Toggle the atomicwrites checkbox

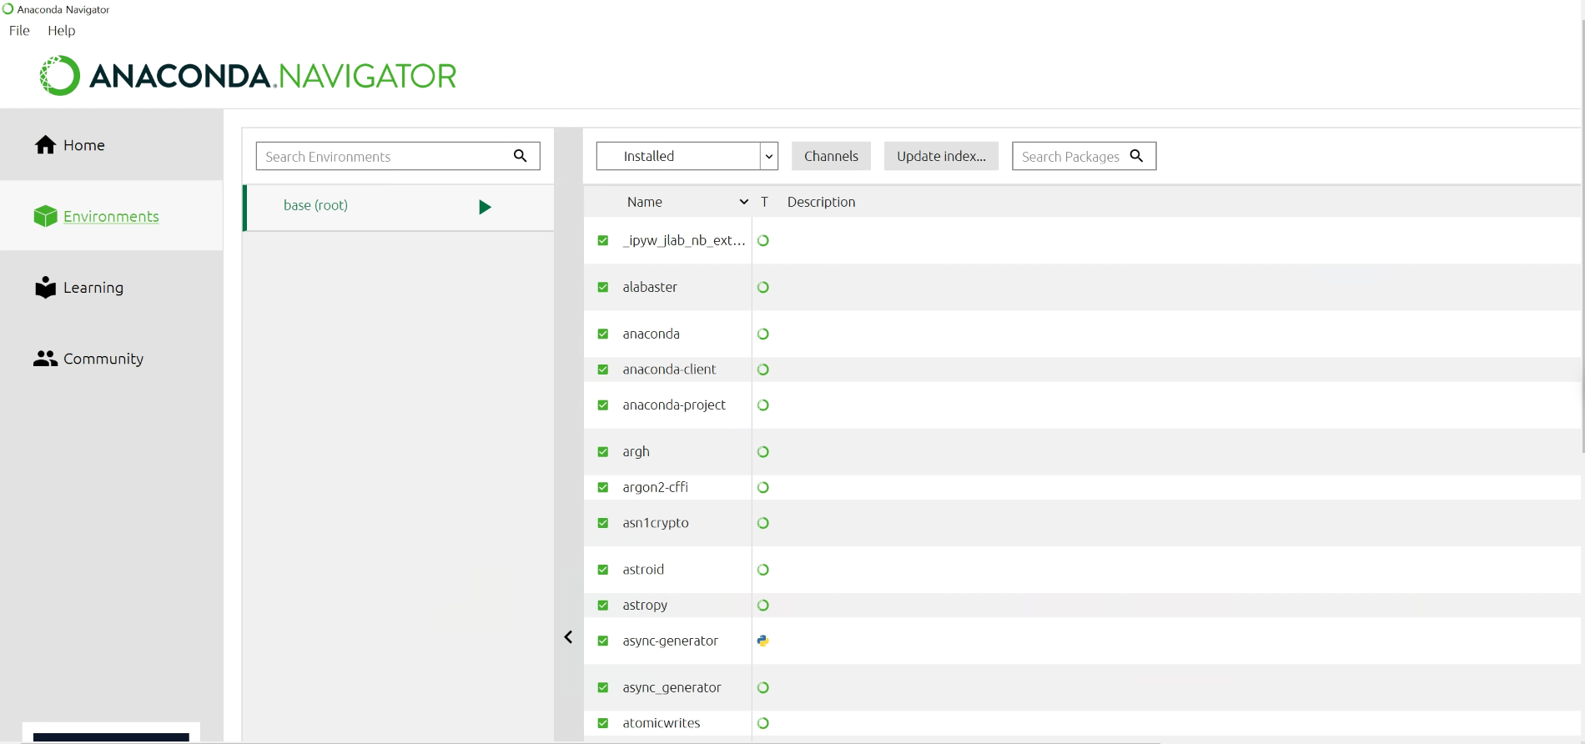[x=603, y=723]
